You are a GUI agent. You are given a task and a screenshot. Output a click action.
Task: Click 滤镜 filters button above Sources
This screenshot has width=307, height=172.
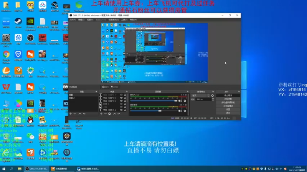115,87
